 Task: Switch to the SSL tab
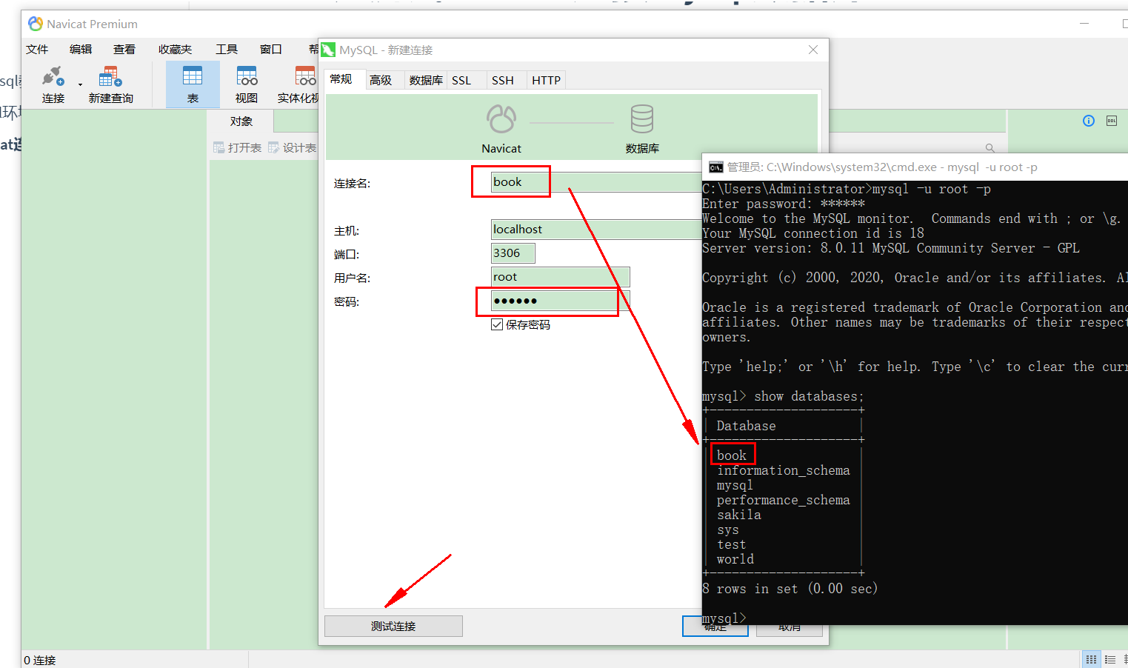pos(461,80)
